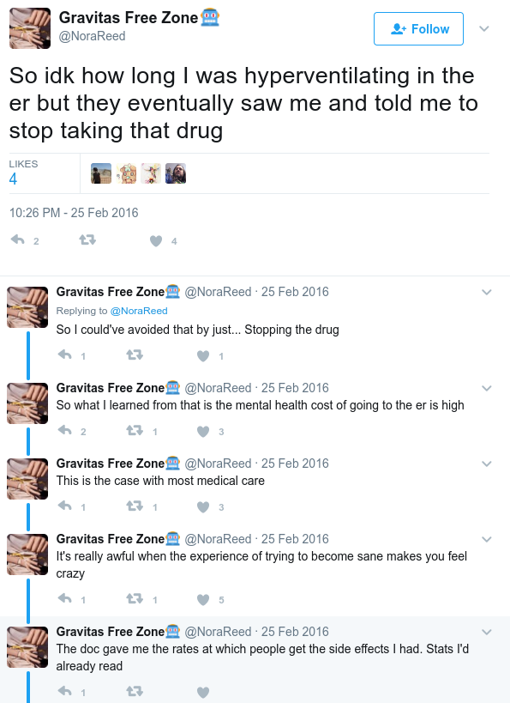Retweet the 'doc gave me the rates' tweet
The height and width of the screenshot is (703, 510).
(x=135, y=691)
